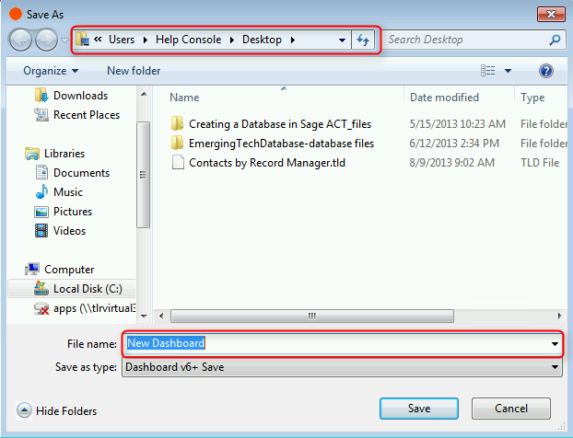The image size is (573, 438).
Task: Click navigation pane scroll down arrow
Action: pos(144,317)
